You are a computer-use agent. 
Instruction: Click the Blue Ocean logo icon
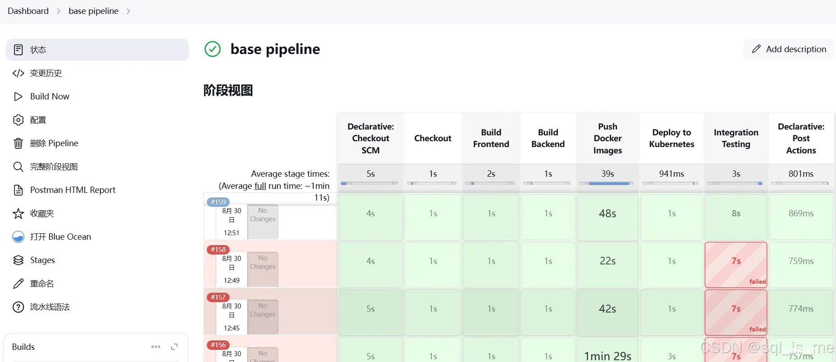pos(18,237)
